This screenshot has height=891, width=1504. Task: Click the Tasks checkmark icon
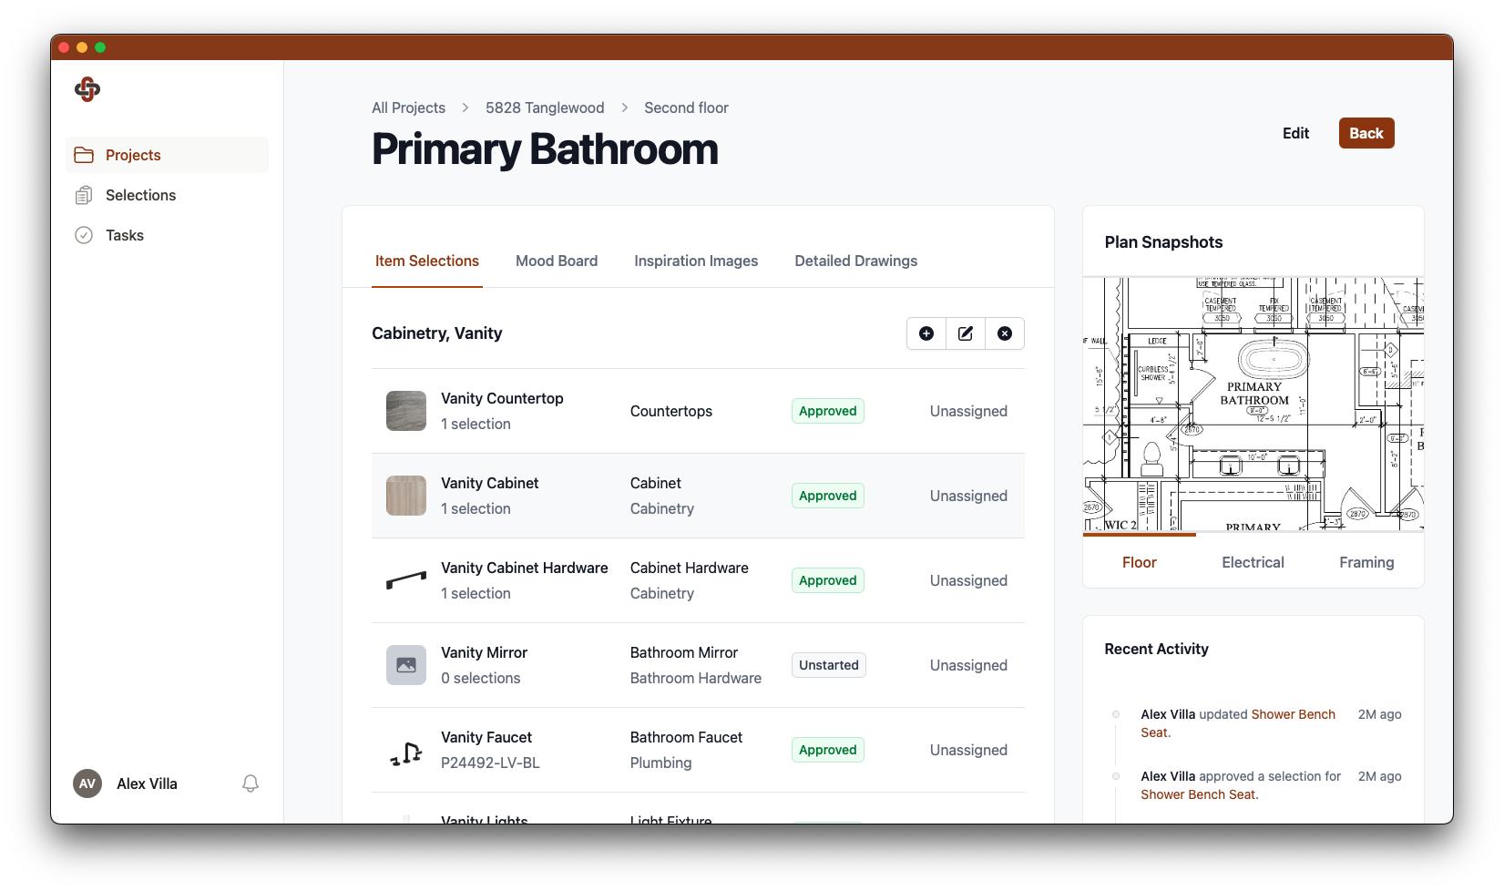[x=84, y=235]
